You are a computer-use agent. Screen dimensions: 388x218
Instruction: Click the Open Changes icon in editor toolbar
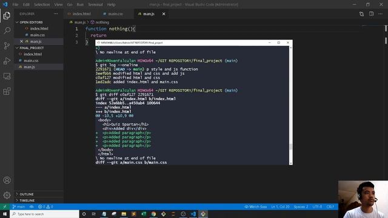pyautogui.click(x=361, y=14)
